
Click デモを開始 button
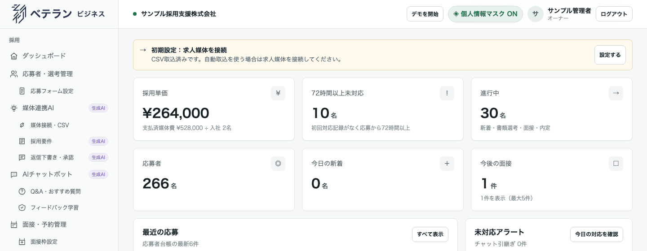[x=425, y=14]
